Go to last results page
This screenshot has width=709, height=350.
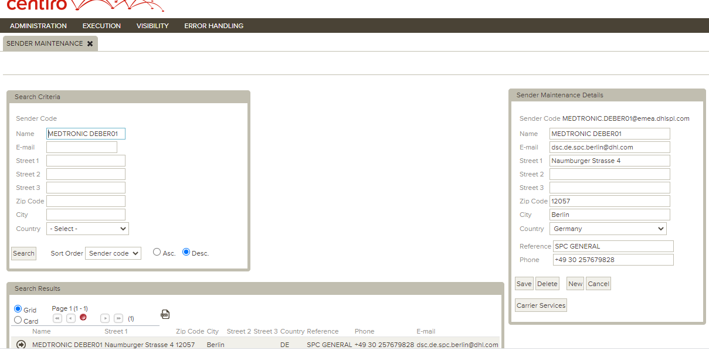[x=118, y=318]
